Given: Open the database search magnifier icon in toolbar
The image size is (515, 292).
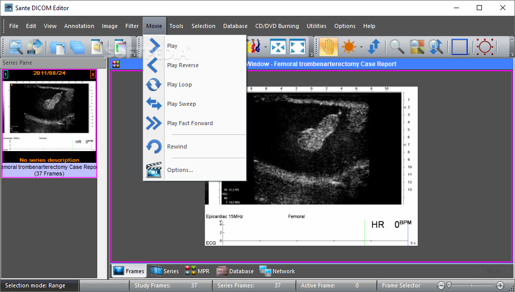Looking at the screenshot, I should tap(15, 47).
